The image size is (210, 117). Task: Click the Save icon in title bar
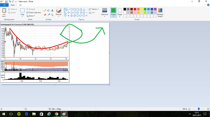point(6,2)
